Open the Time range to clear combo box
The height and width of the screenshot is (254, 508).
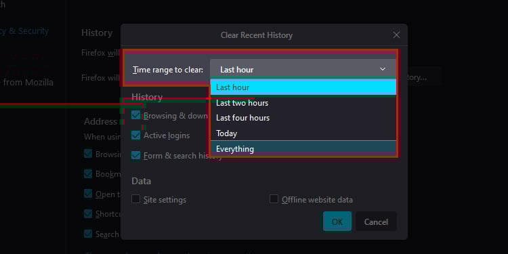click(x=303, y=69)
